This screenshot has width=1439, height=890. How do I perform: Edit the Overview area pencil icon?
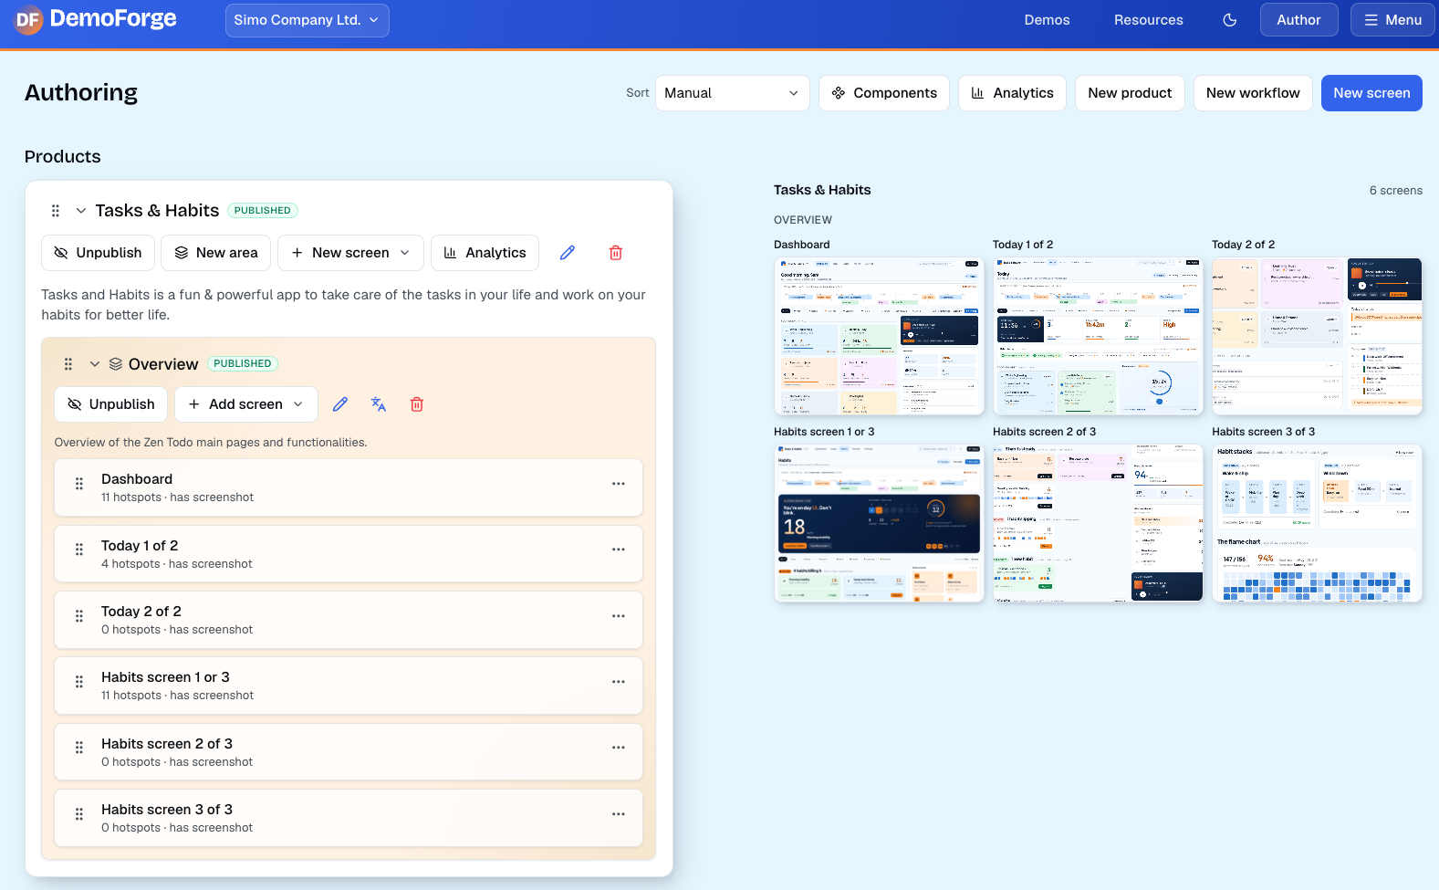(x=340, y=404)
